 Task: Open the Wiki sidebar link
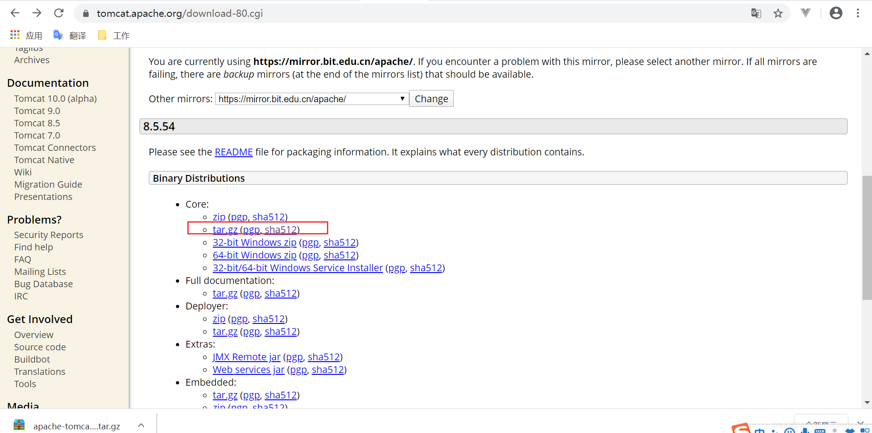pyautogui.click(x=23, y=172)
